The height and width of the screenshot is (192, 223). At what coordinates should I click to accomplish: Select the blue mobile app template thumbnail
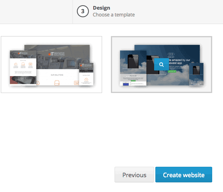[x=162, y=65]
